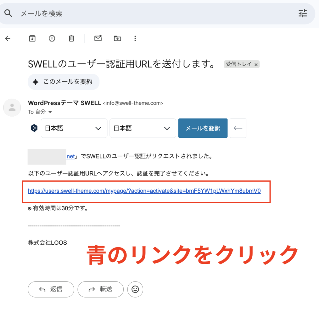The height and width of the screenshot is (322, 319).
Task: Move email to a folder
Action: coord(117,38)
